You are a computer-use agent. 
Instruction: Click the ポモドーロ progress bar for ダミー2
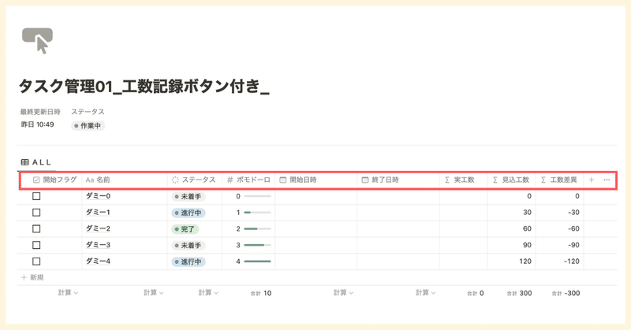[x=258, y=228]
